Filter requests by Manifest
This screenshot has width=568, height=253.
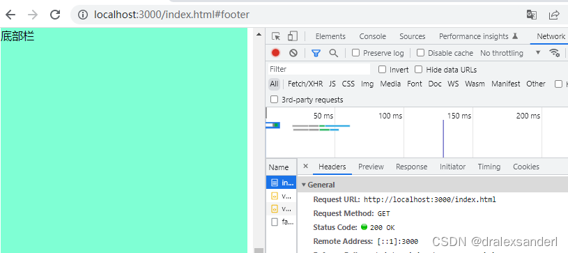pyautogui.click(x=506, y=84)
